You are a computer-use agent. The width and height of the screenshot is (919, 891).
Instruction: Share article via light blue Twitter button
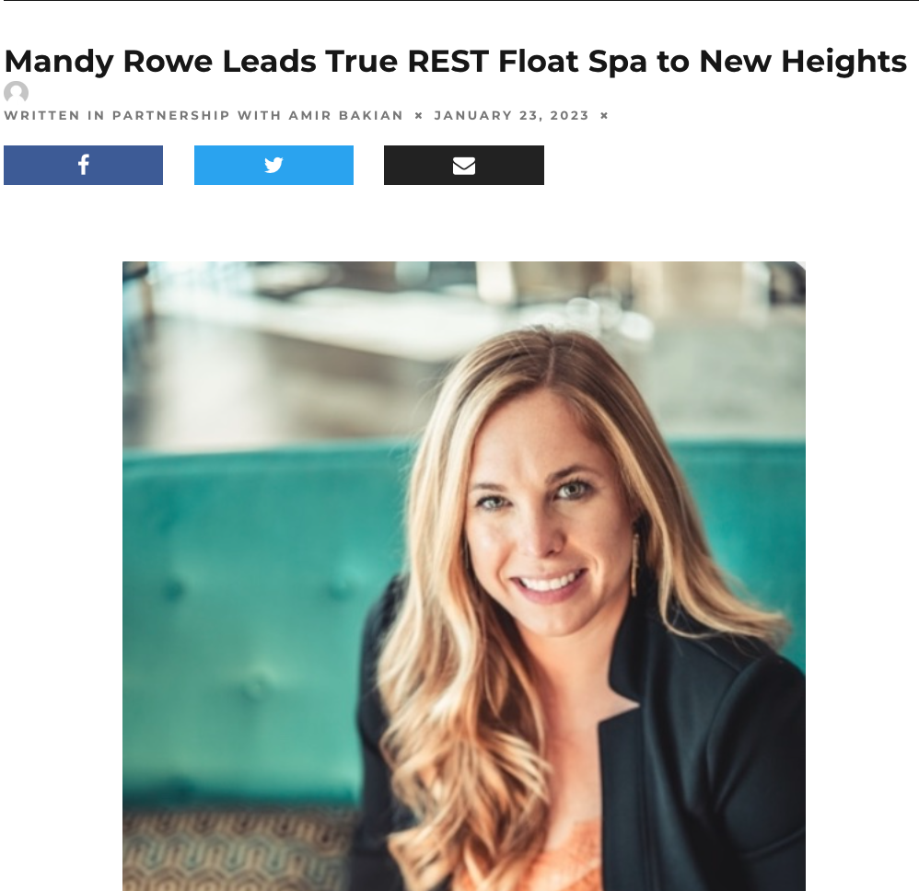[273, 165]
